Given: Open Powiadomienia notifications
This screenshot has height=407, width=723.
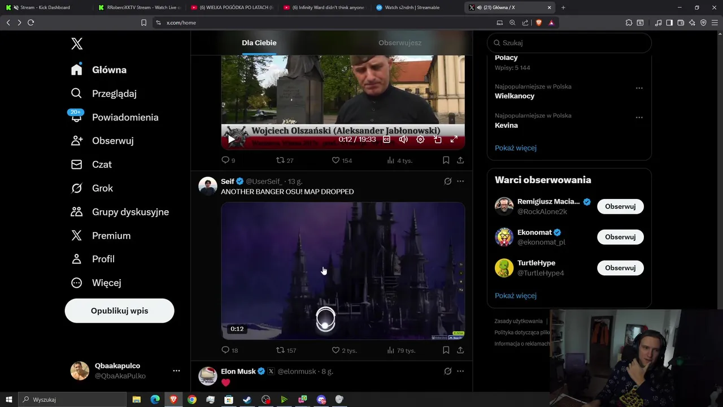Looking at the screenshot, I should pos(115,117).
